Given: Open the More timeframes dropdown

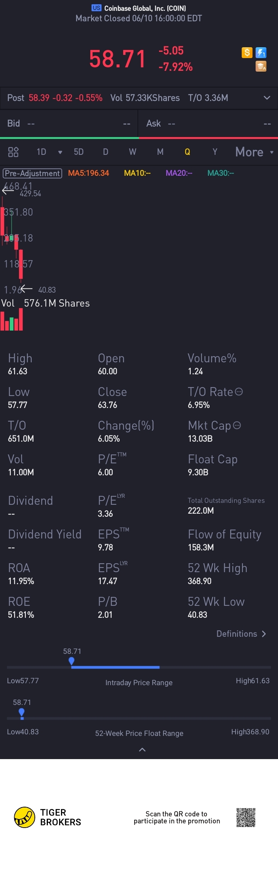Looking at the screenshot, I should pos(254,152).
